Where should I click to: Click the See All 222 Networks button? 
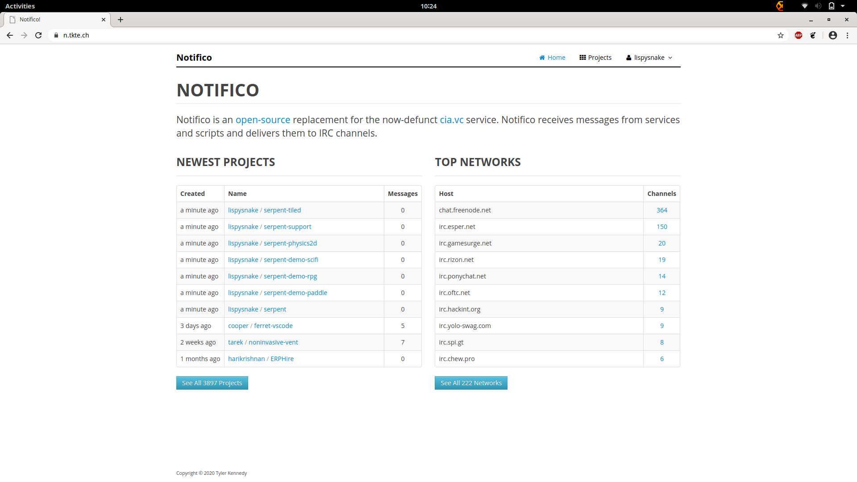(471, 383)
